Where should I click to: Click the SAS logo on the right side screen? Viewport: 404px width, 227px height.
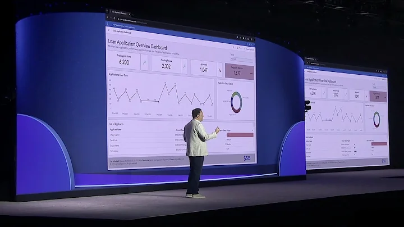pos(384,161)
